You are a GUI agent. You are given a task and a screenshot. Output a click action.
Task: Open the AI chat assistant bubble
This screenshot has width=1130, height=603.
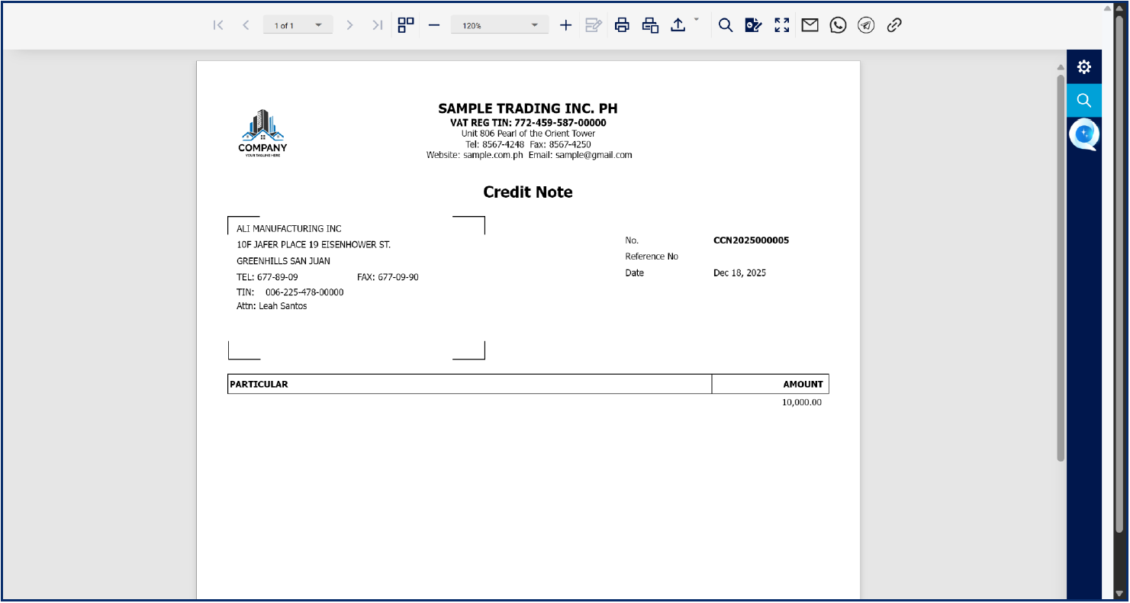click(1084, 135)
